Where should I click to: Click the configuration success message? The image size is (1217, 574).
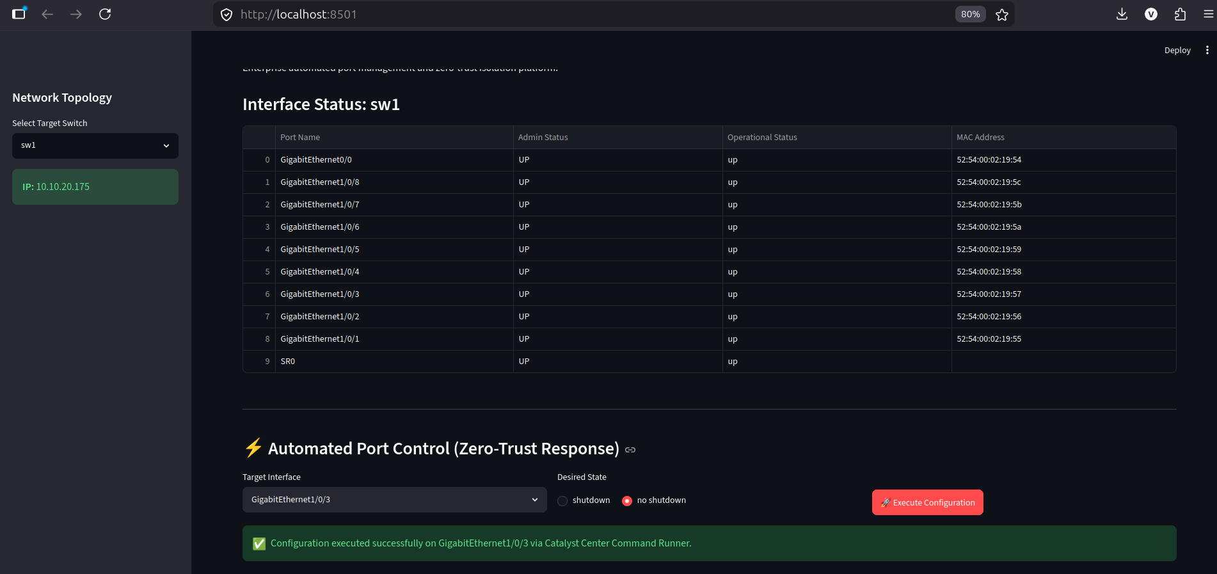(709, 543)
